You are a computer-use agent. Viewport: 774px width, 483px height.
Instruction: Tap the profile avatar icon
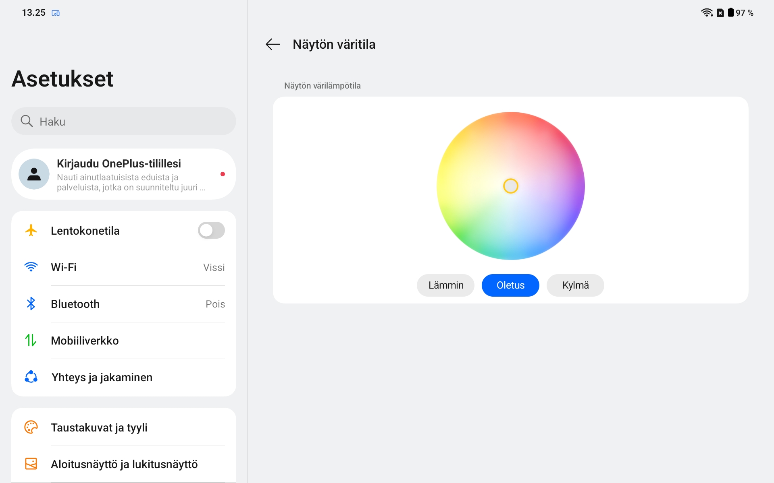[34, 174]
